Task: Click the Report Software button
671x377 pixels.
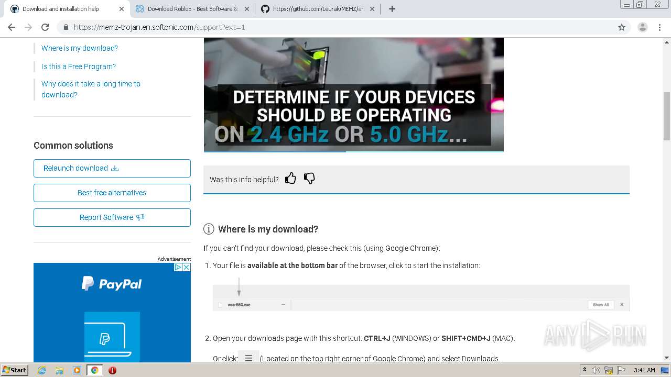Action: (112, 217)
